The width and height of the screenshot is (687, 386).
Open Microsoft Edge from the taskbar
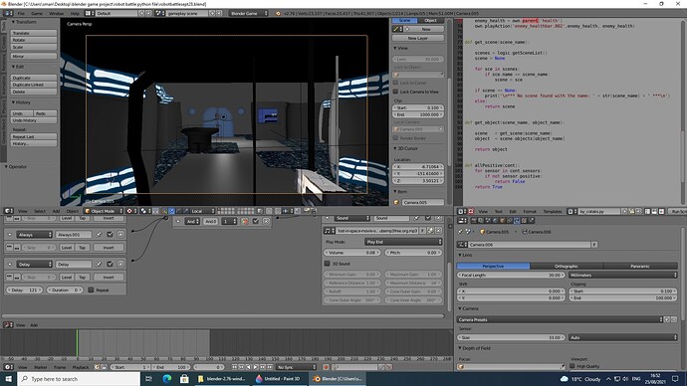click(167, 379)
